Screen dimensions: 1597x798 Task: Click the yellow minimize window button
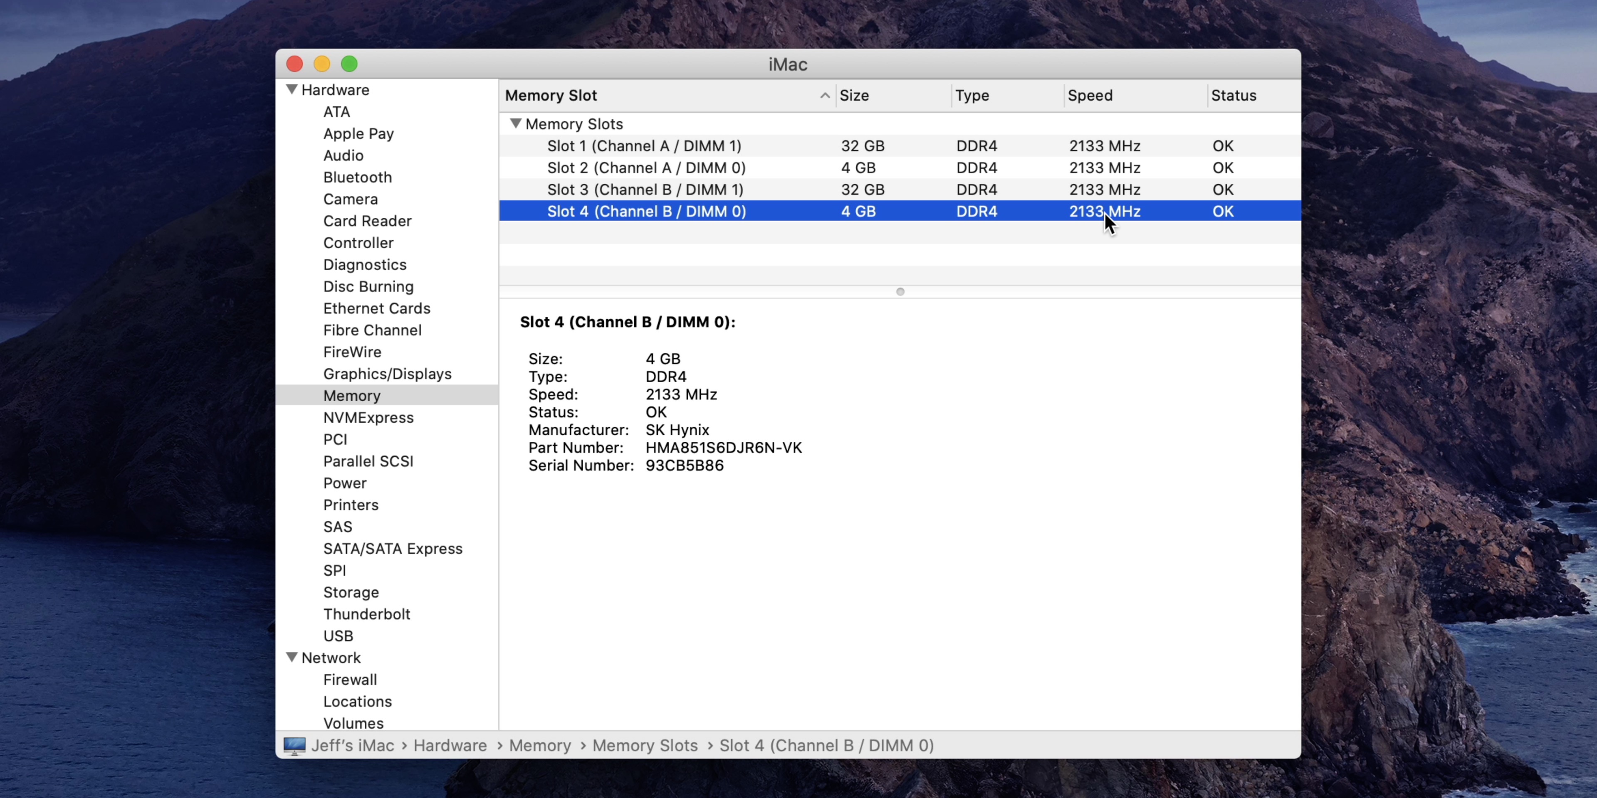[322, 64]
